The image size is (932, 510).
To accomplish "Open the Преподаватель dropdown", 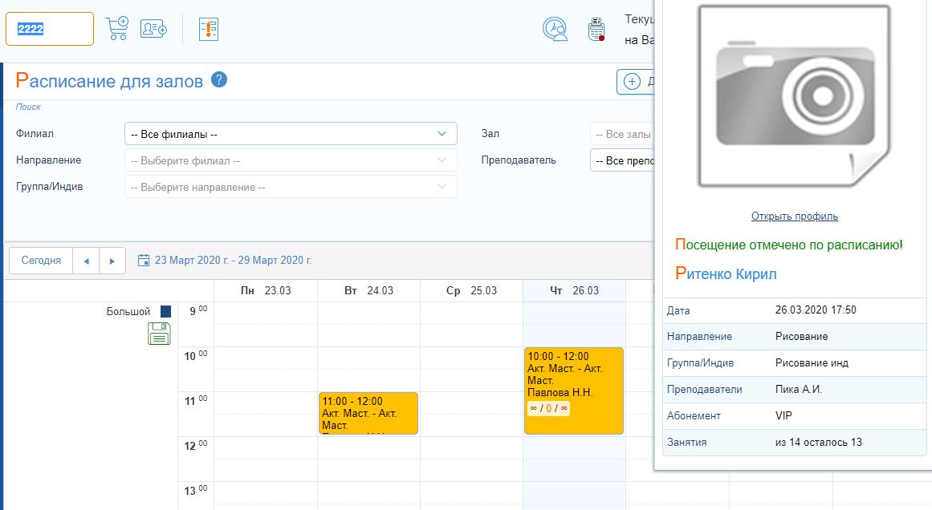I will click(622, 160).
